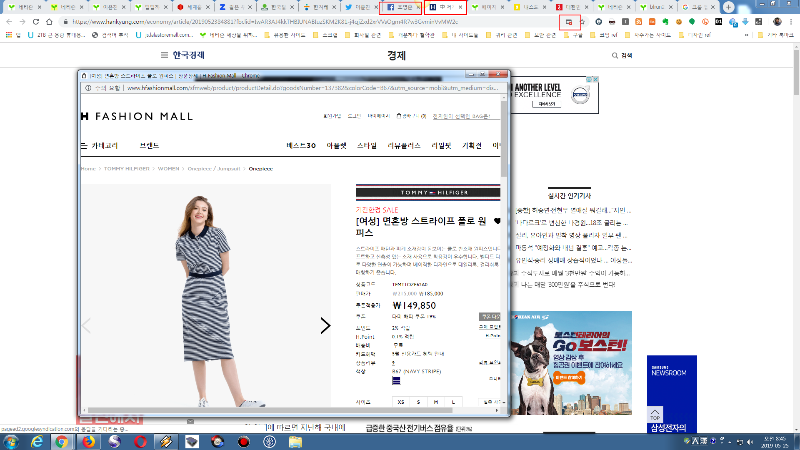Open a new browser tab
The height and width of the screenshot is (450, 800).
pyautogui.click(x=728, y=7)
